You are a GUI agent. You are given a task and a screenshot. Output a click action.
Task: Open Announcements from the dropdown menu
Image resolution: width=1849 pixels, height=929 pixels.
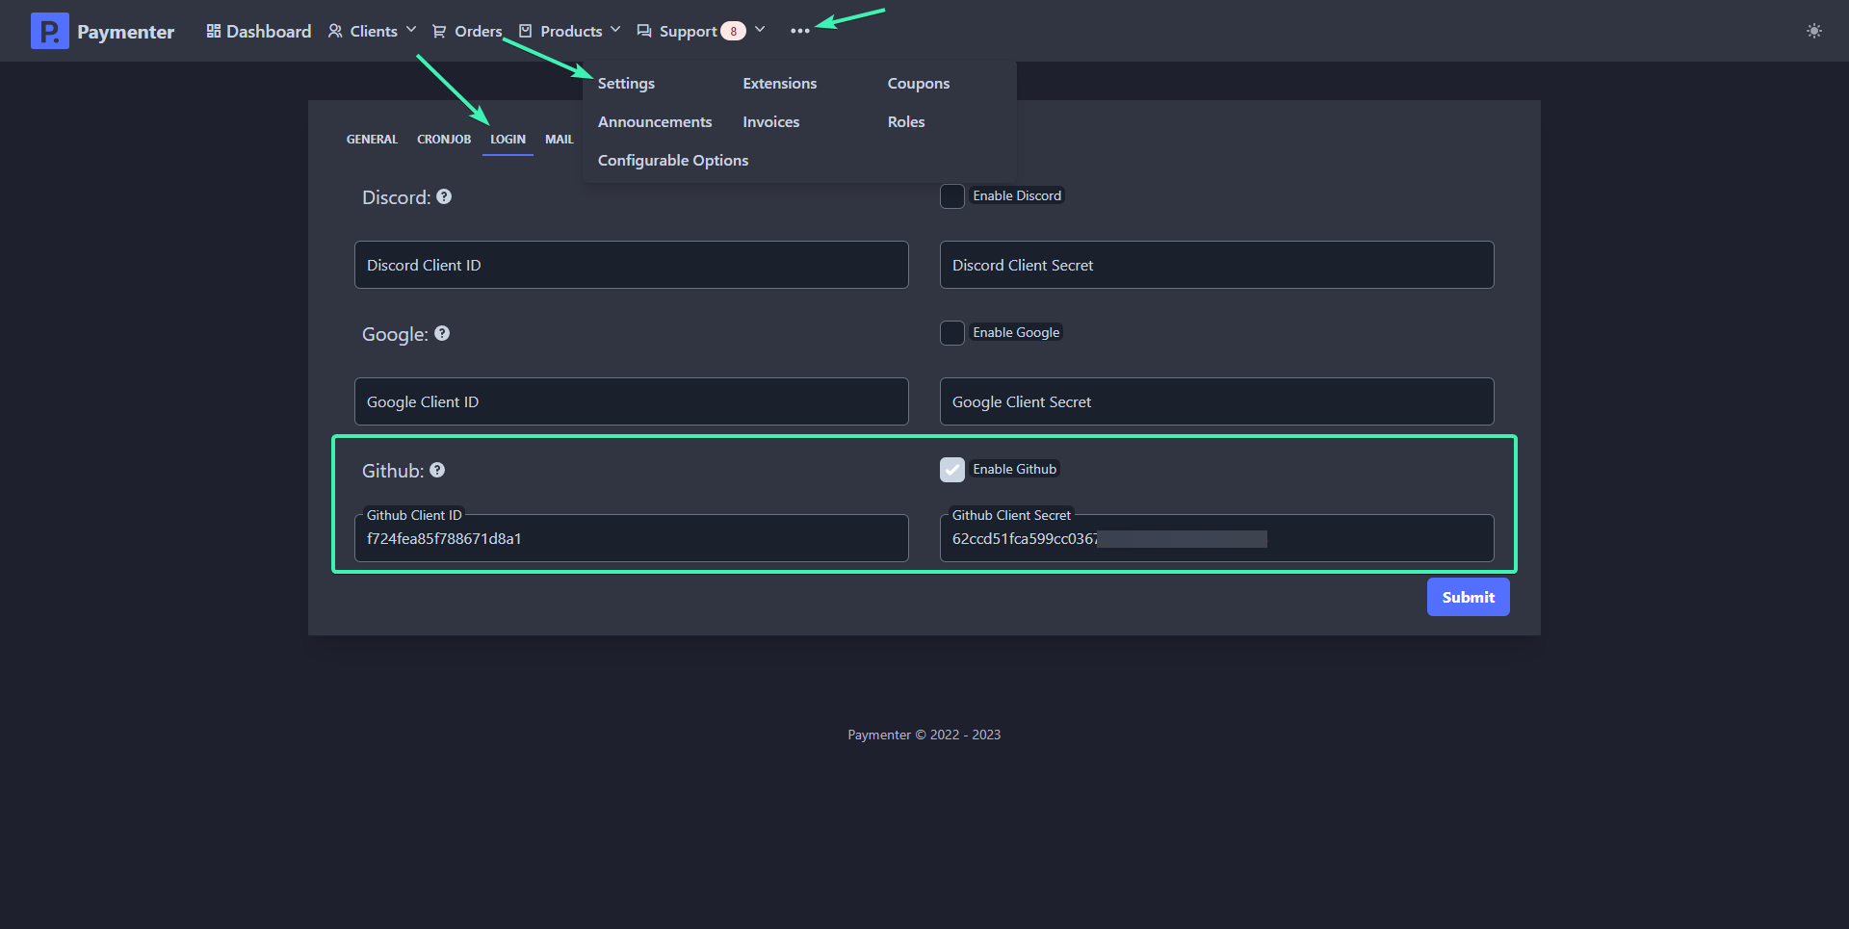tap(655, 122)
